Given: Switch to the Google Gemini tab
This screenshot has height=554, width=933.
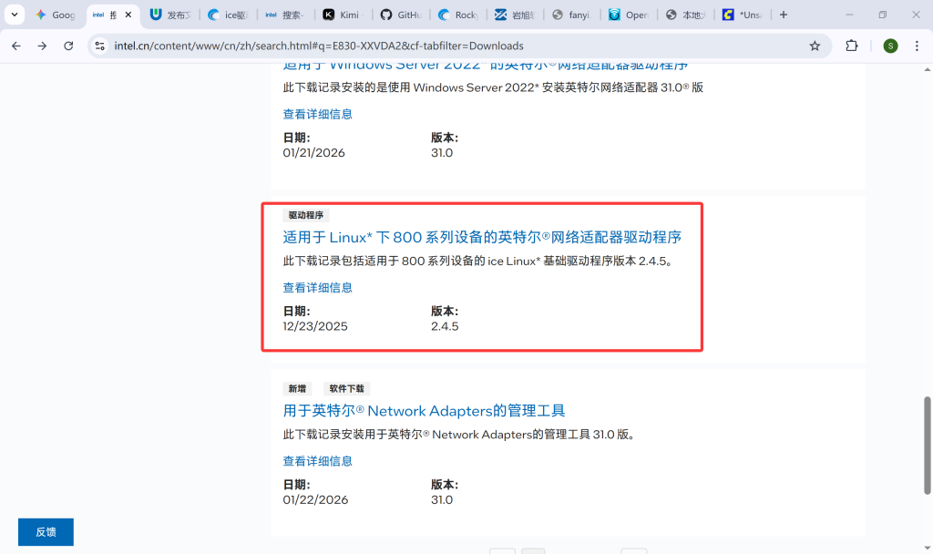Looking at the screenshot, I should [x=56, y=15].
